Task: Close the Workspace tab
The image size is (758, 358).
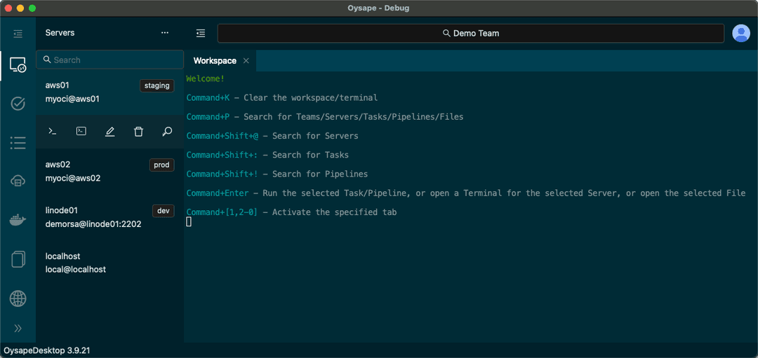Action: [246, 61]
